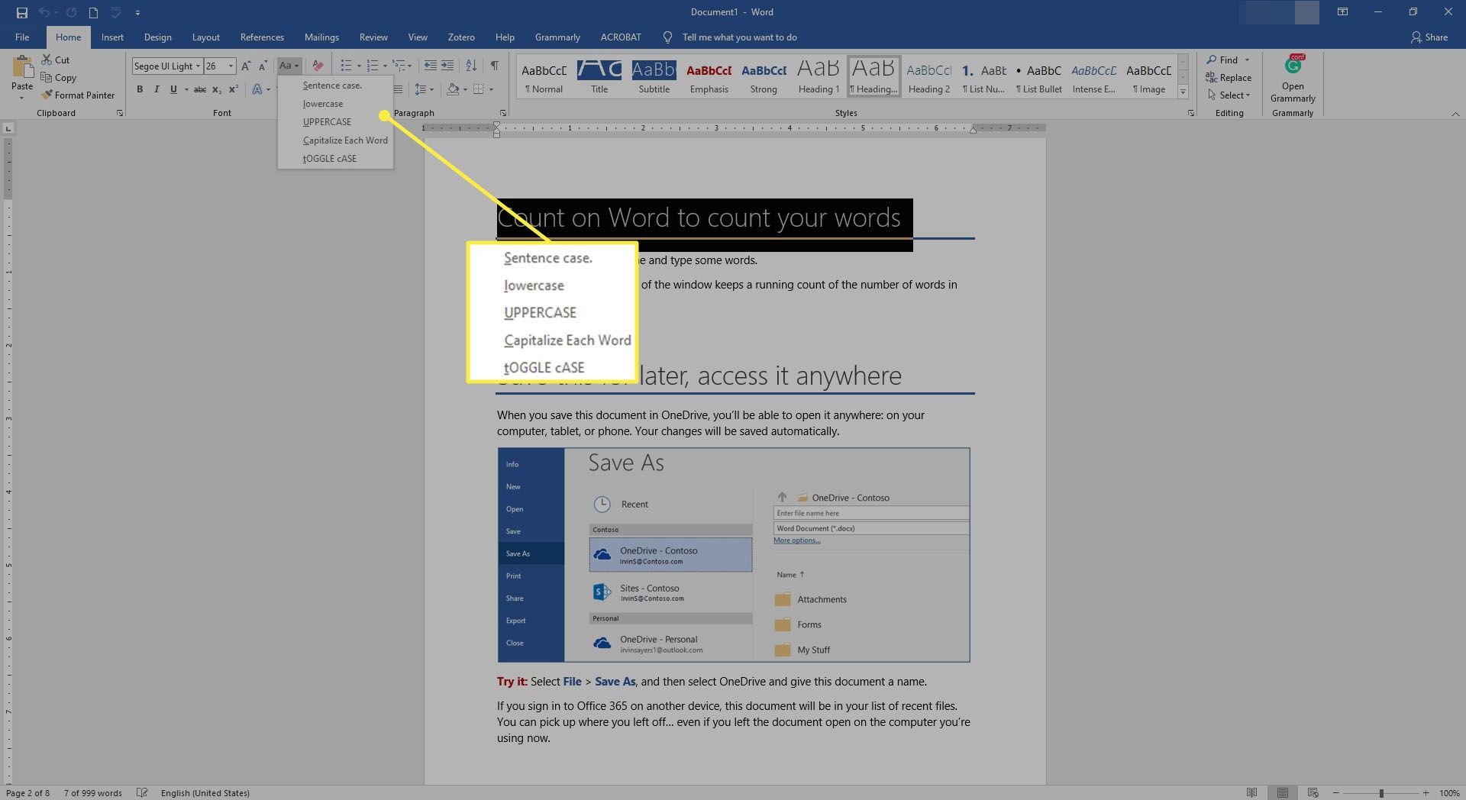
Task: Toggle Superscript formatting
Action: pyautogui.click(x=234, y=89)
